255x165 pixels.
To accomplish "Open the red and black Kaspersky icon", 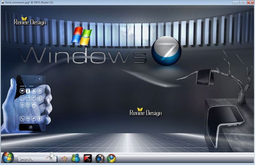I will click(x=88, y=158).
